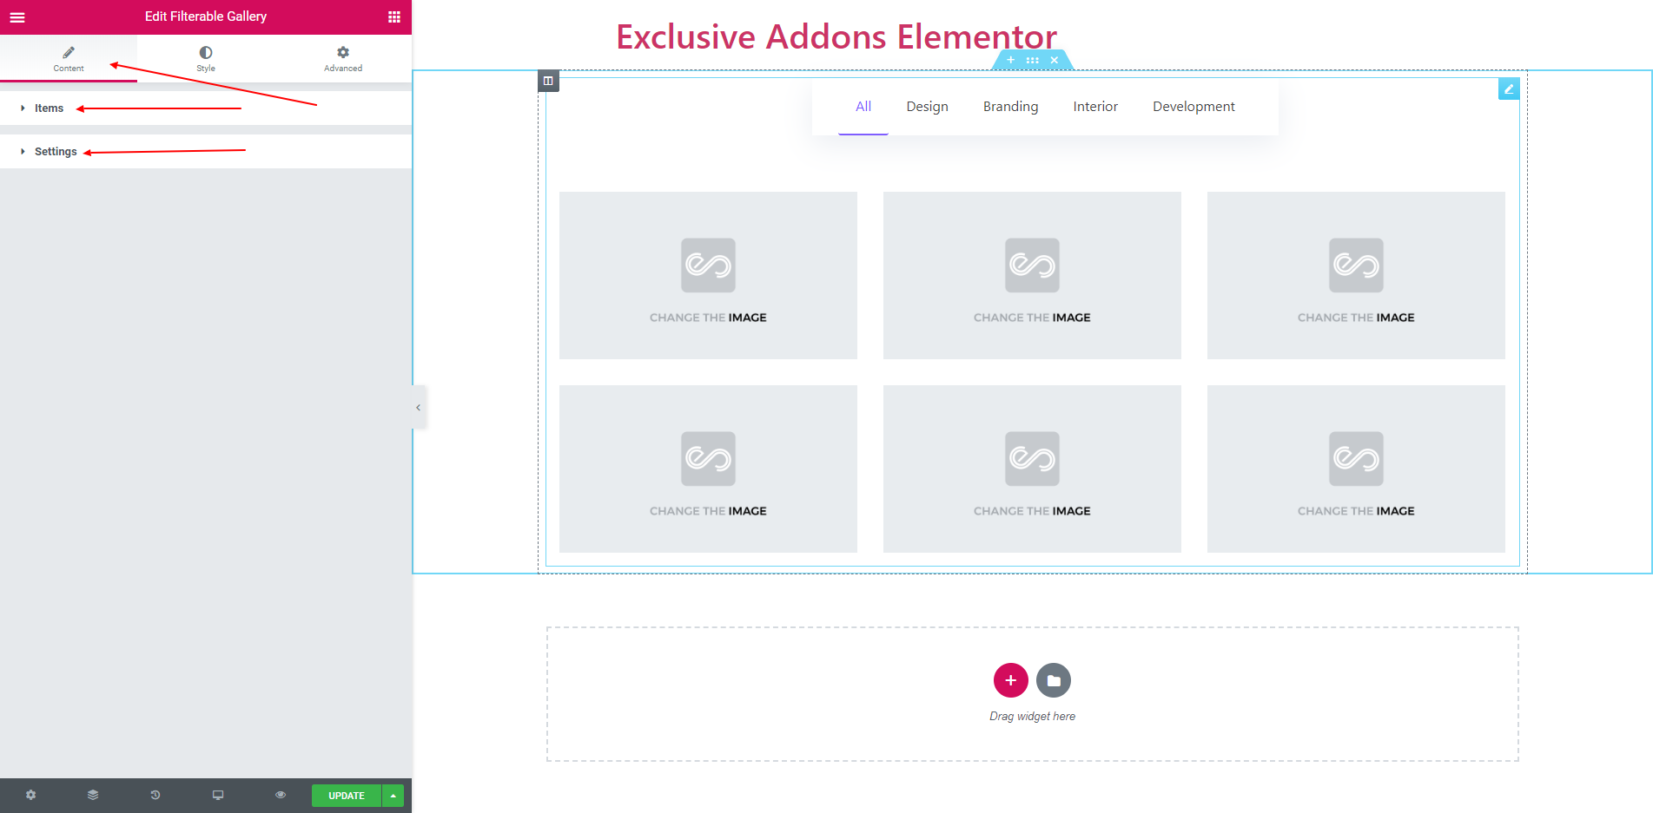Click the green UPDATE button
The image size is (1653, 813).
coord(347,796)
